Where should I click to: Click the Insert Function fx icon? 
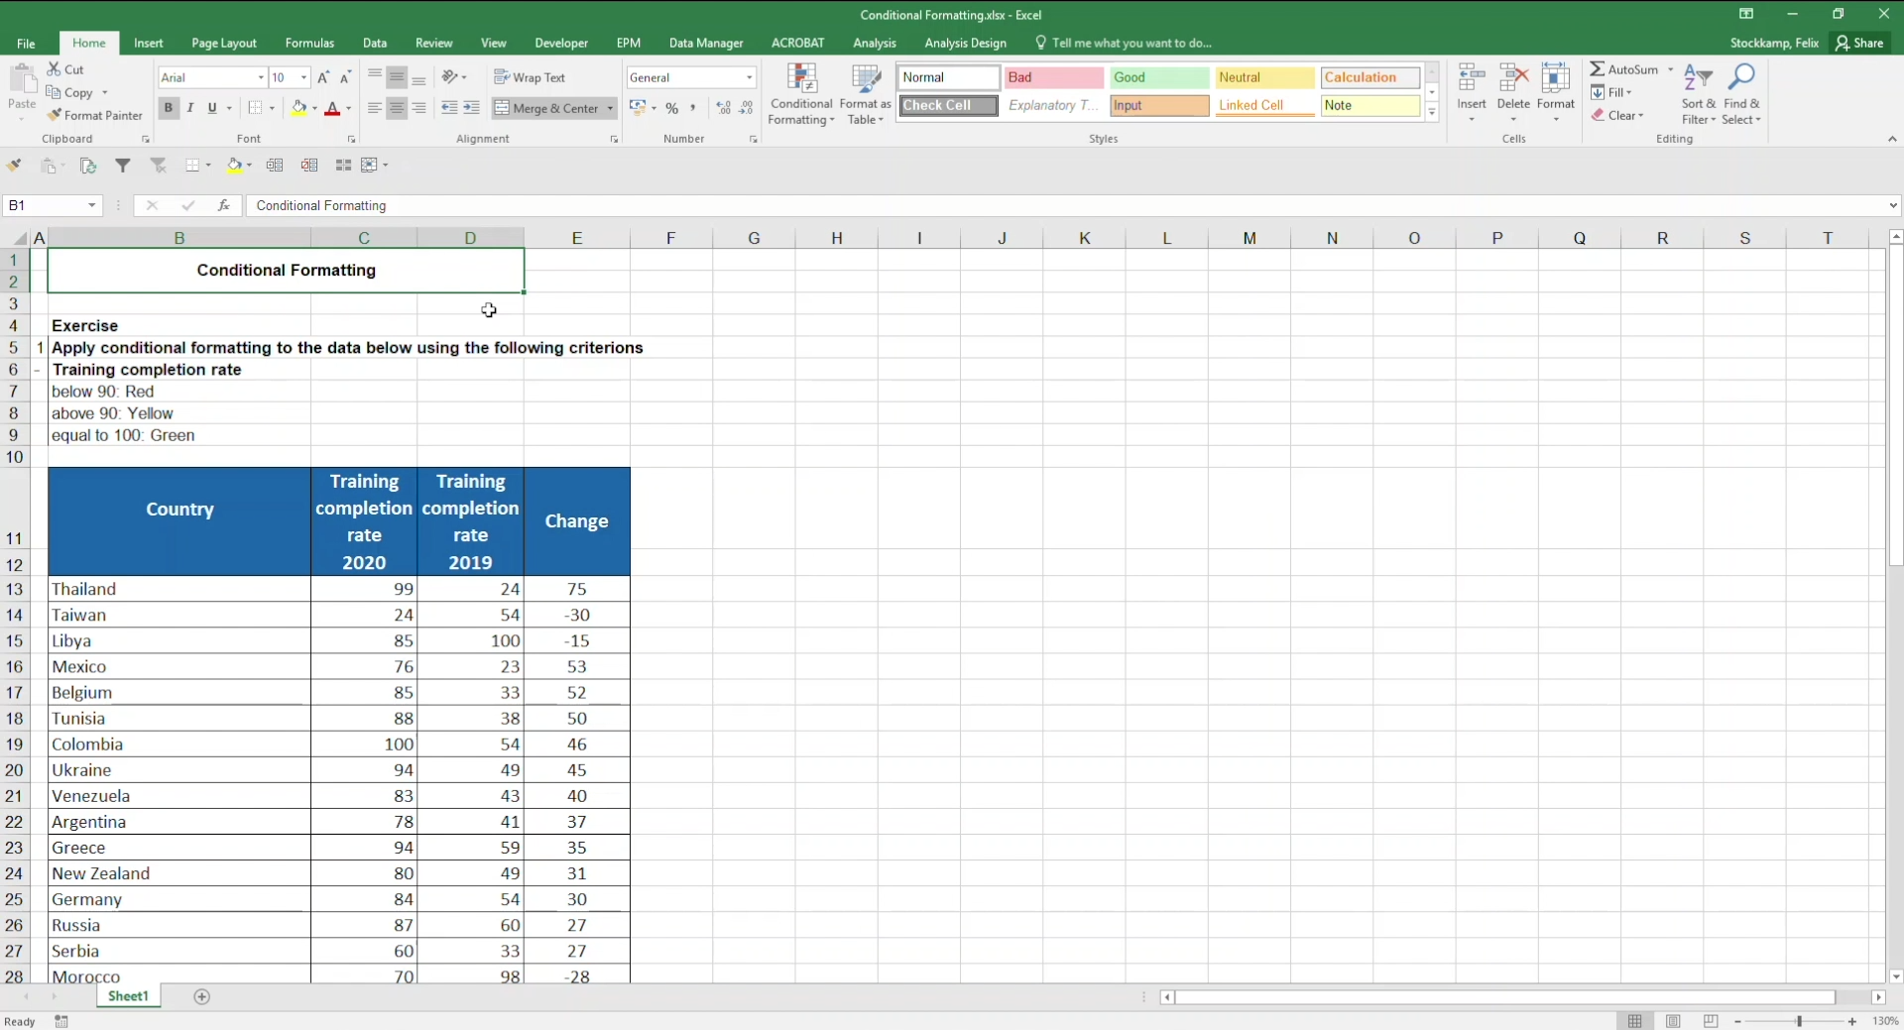224,205
